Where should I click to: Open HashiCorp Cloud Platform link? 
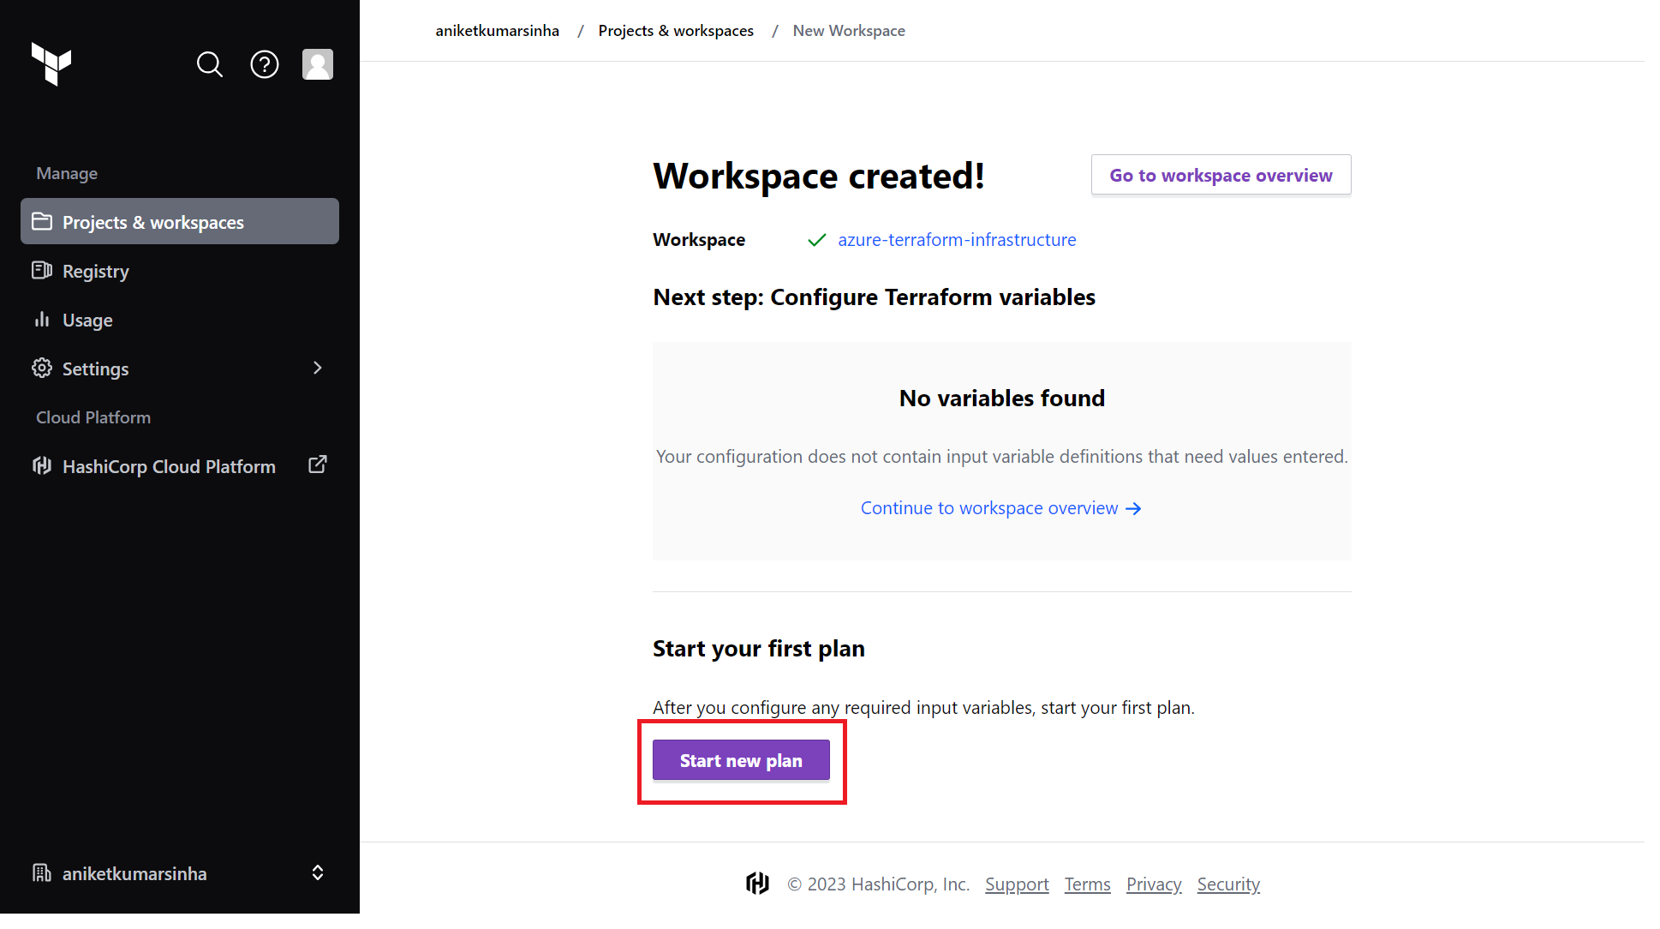click(x=180, y=466)
